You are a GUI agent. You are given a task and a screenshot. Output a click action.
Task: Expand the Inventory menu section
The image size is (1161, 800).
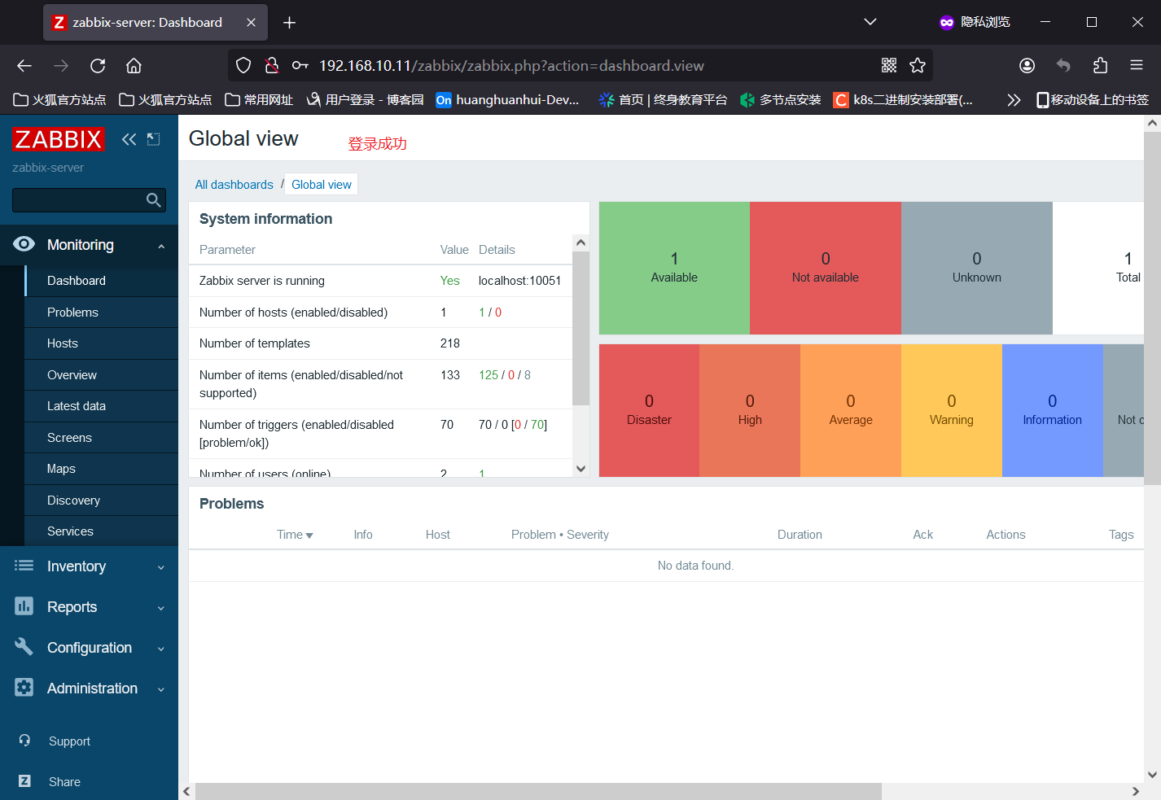click(x=161, y=567)
